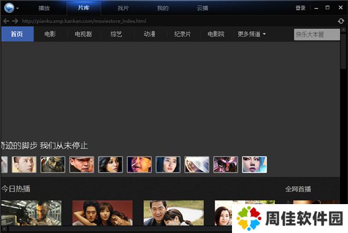This screenshot has height=233, width=348.
Task: Open the logo dropdown arrow menu
Action: pos(18,9)
